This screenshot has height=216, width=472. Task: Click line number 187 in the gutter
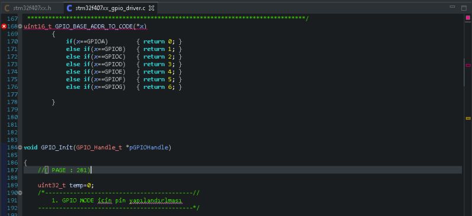(x=12, y=170)
